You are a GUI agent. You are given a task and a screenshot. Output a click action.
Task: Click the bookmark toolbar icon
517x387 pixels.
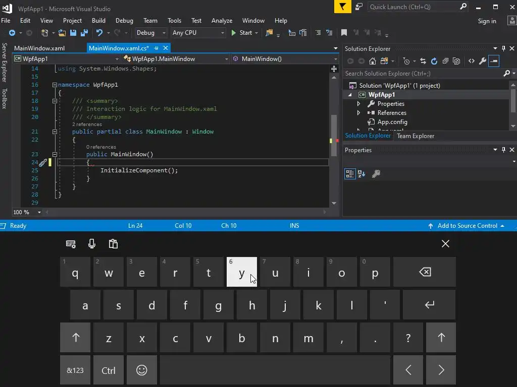click(x=344, y=32)
